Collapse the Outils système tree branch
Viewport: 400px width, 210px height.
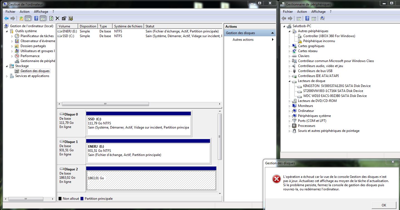tap(7, 31)
